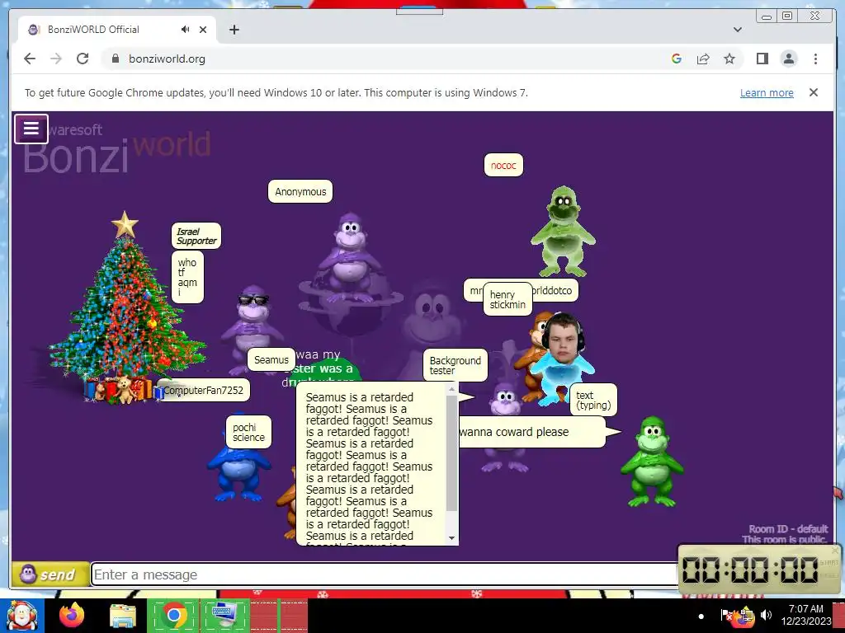The height and width of the screenshot is (633, 845).
Task: Click the bright green Bonzi character
Action: [652, 462]
